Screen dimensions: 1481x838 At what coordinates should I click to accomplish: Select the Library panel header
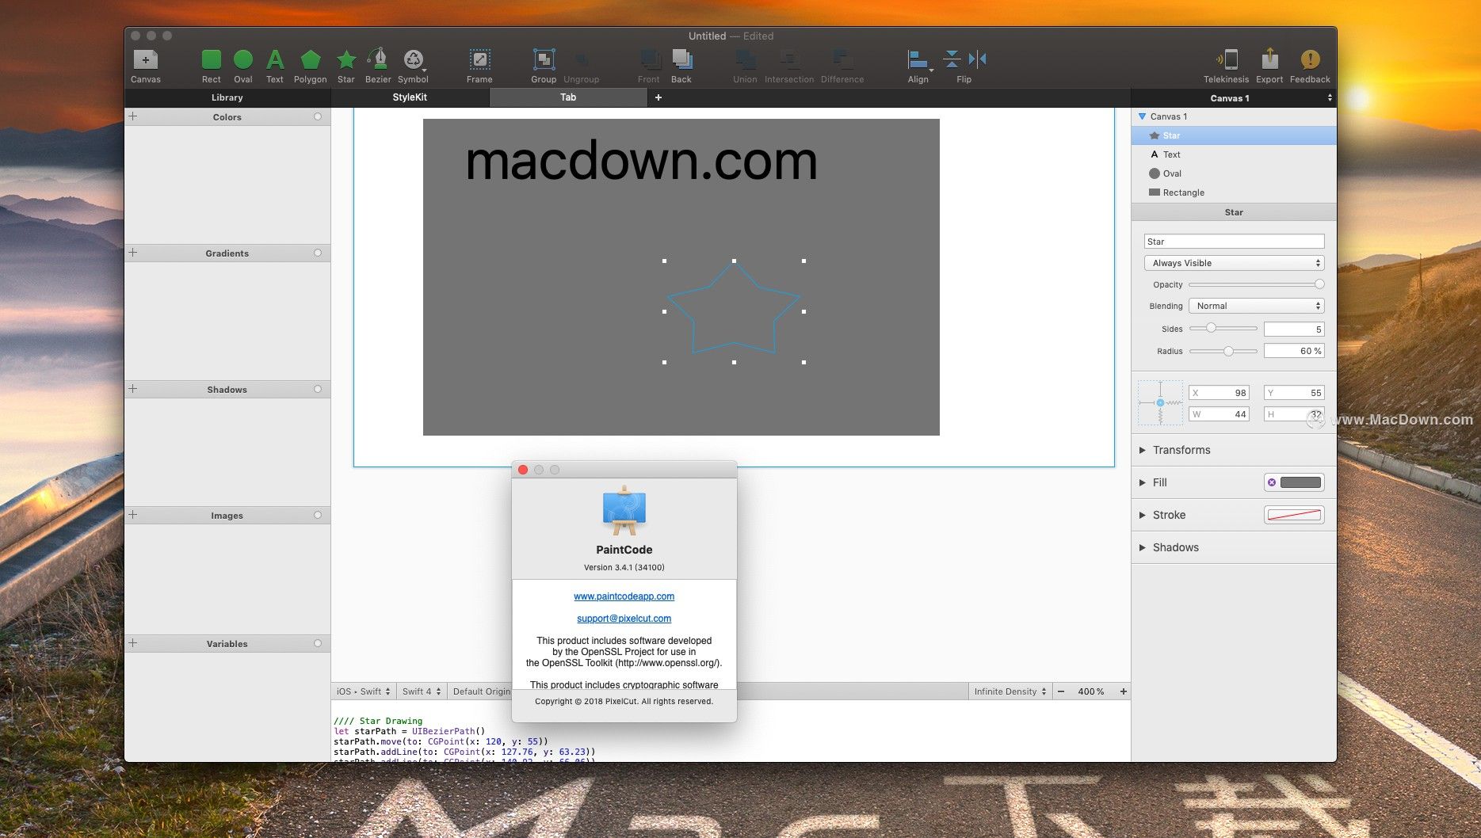227,97
